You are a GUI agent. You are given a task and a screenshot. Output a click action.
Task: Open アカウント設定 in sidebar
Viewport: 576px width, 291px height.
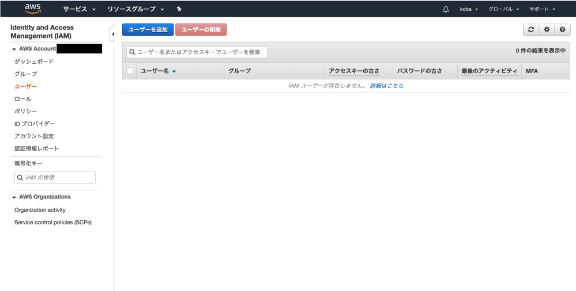pos(34,136)
